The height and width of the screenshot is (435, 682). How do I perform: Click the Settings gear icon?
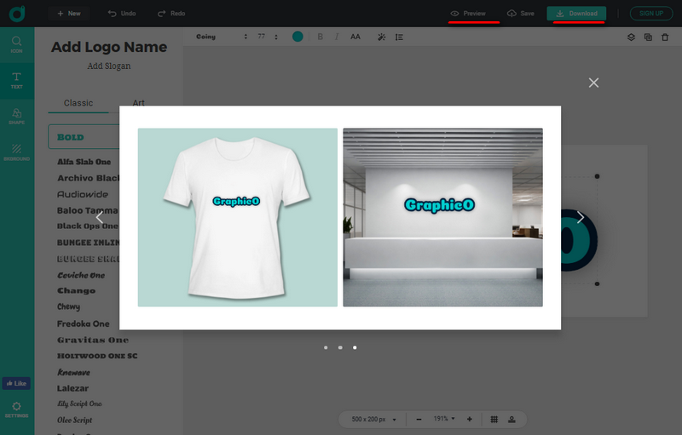(17, 408)
